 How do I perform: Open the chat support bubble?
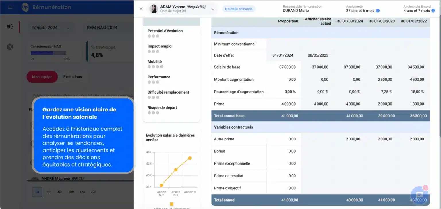pyautogui.click(x=419, y=195)
